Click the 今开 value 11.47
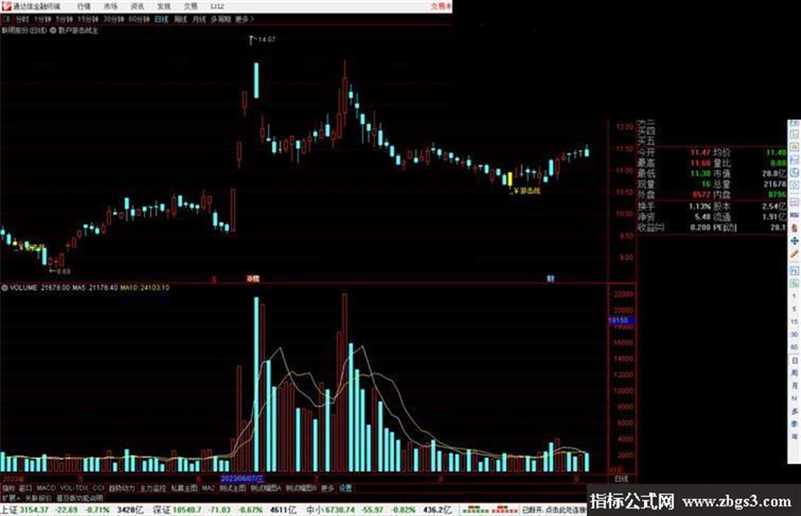 coord(700,153)
